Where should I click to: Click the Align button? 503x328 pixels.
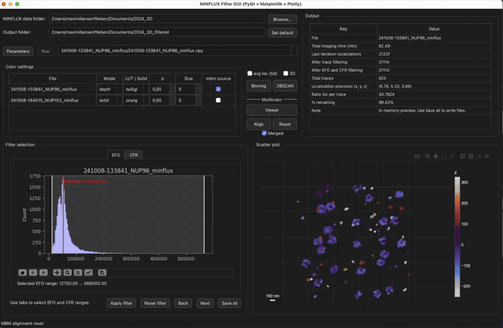259,124
